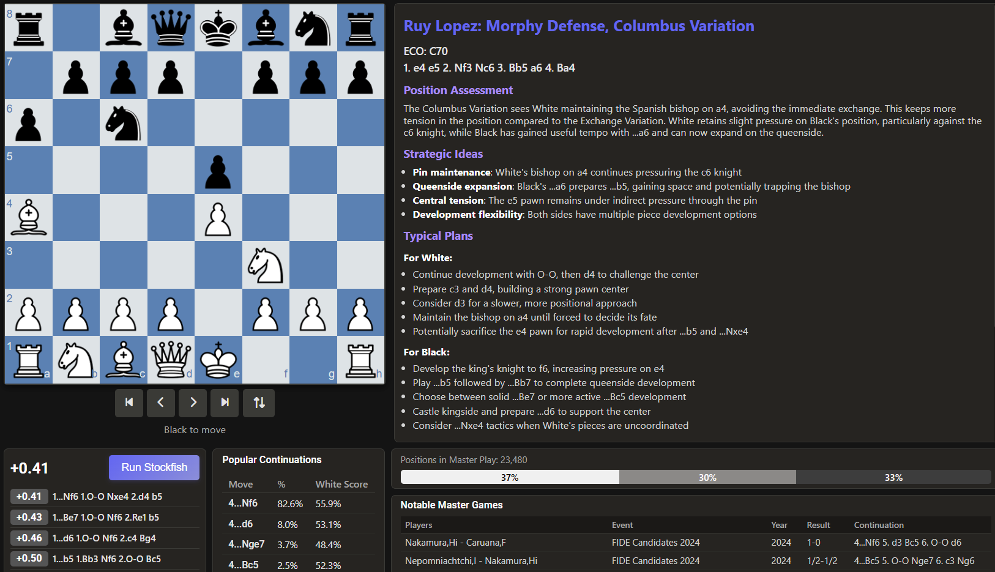Select engine line starting with 1...b5

pyautogui.click(x=105, y=559)
